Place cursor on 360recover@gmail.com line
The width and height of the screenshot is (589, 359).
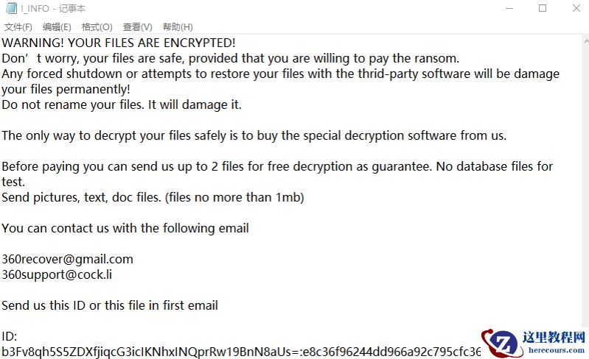coord(67,259)
